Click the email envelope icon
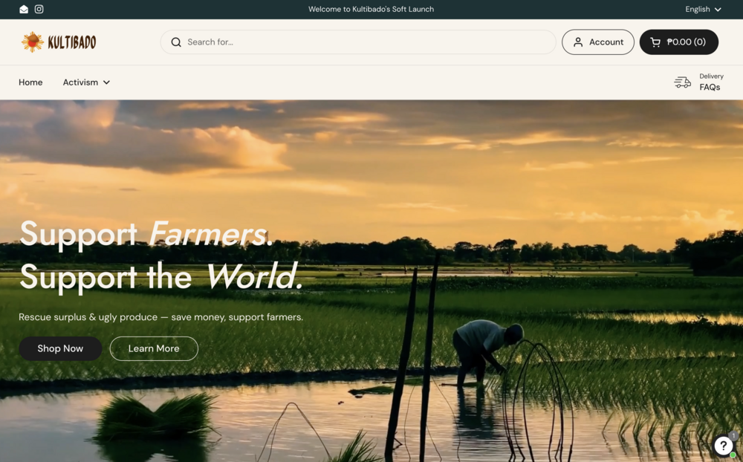The height and width of the screenshot is (462, 743). (x=24, y=9)
